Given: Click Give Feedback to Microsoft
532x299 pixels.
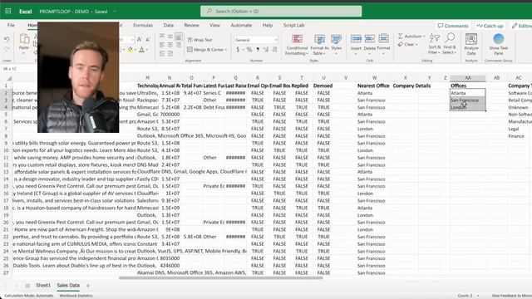Looking at the screenshot, I should [x=512, y=296].
